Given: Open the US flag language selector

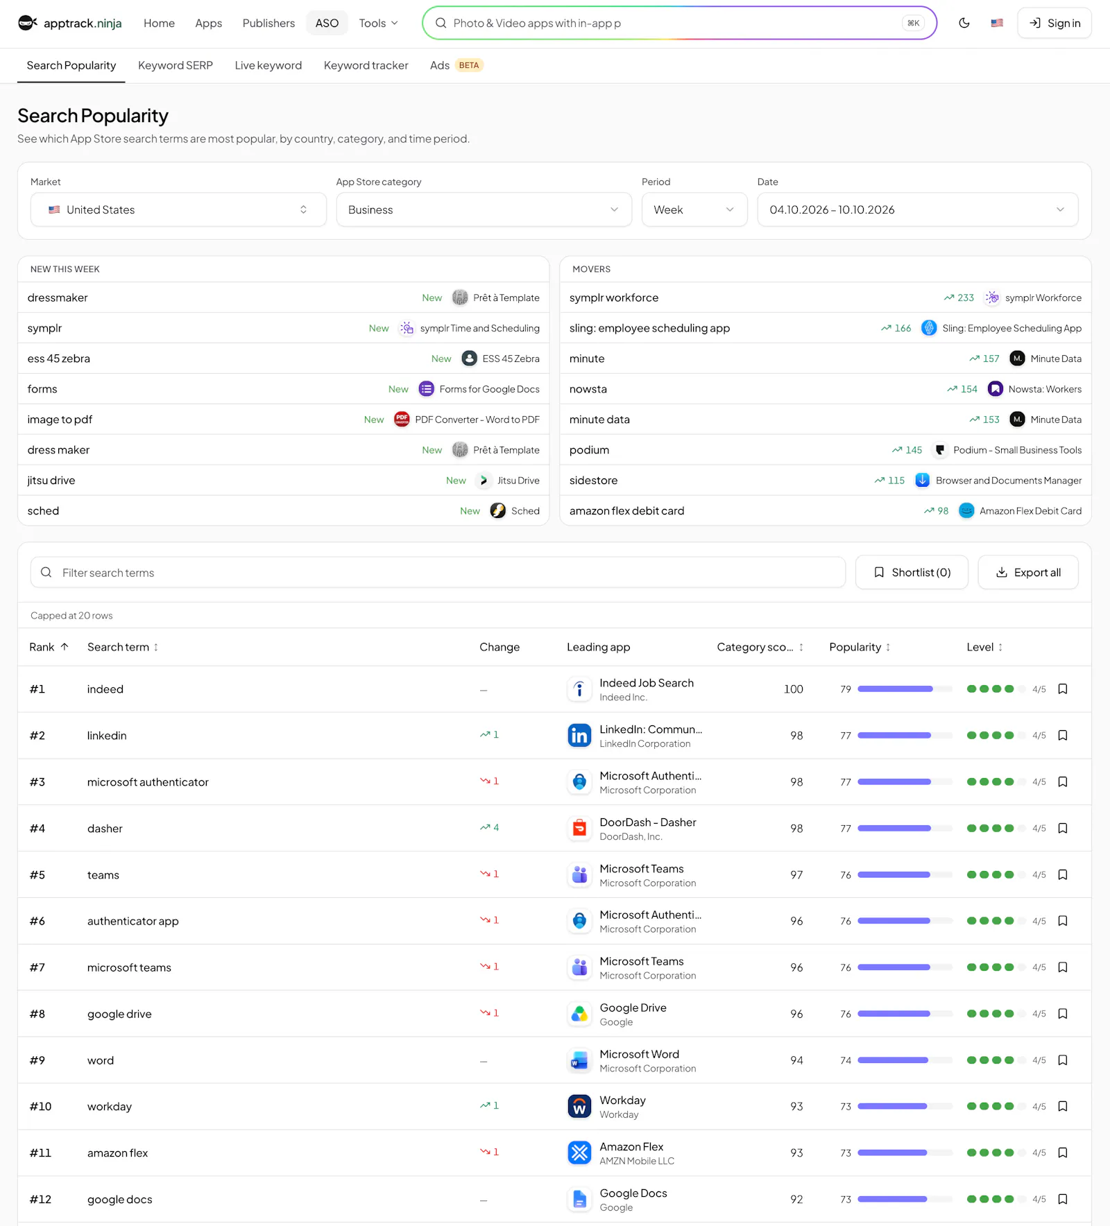Looking at the screenshot, I should click(x=997, y=23).
